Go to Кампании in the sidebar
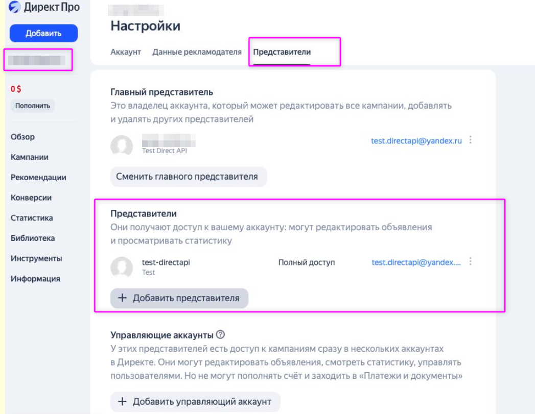The height and width of the screenshot is (414, 535). click(30, 157)
